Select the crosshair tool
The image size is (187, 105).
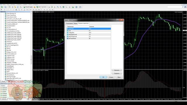(4, 10)
